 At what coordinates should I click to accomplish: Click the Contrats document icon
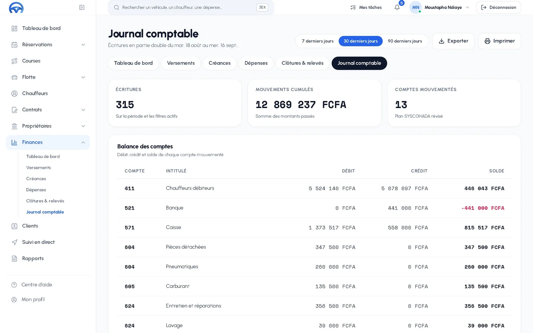tap(14, 110)
